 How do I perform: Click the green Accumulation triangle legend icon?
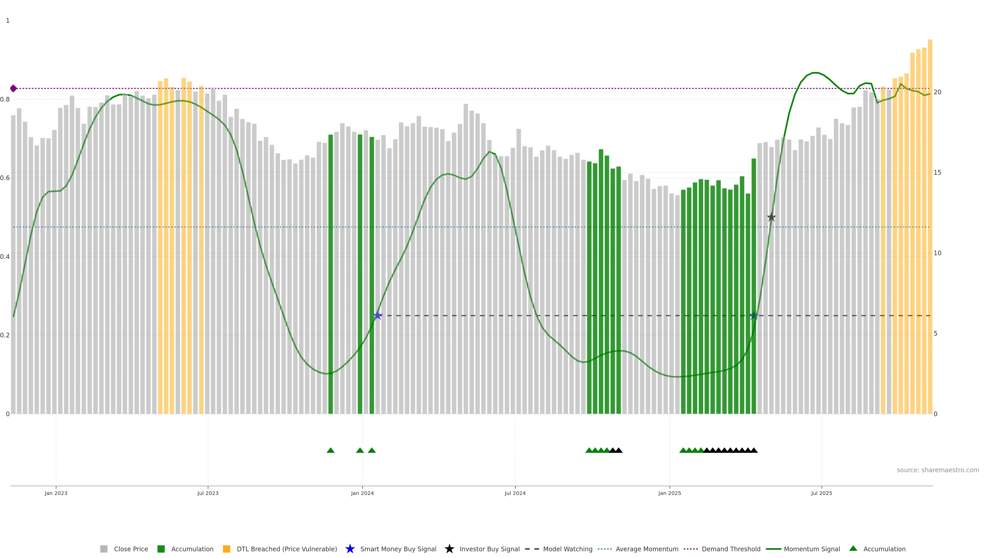(x=853, y=548)
